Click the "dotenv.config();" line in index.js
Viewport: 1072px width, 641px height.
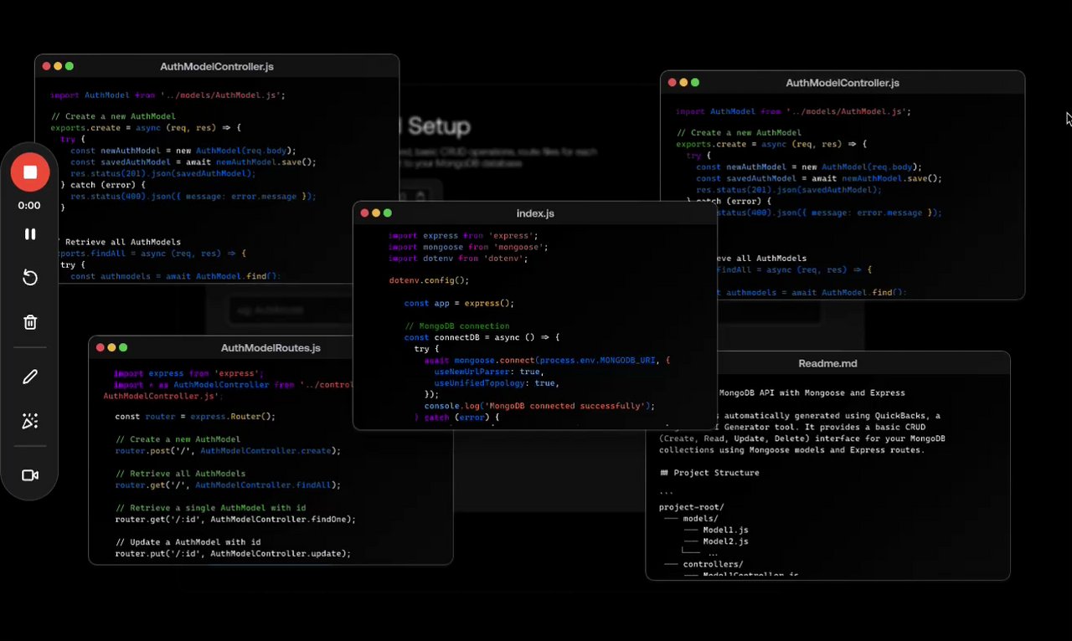click(429, 280)
